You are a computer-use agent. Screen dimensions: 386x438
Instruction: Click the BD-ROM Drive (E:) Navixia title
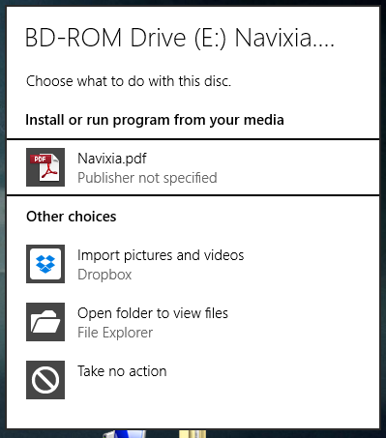180,38
